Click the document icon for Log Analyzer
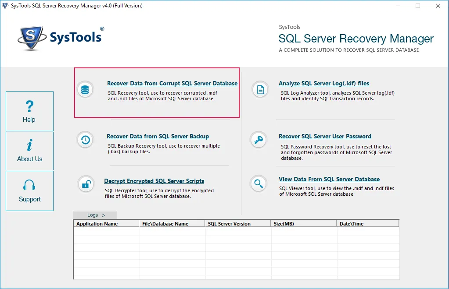This screenshot has height=289, width=449. point(260,90)
